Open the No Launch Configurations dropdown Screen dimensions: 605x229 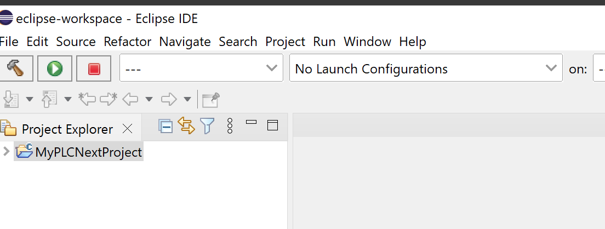(426, 68)
